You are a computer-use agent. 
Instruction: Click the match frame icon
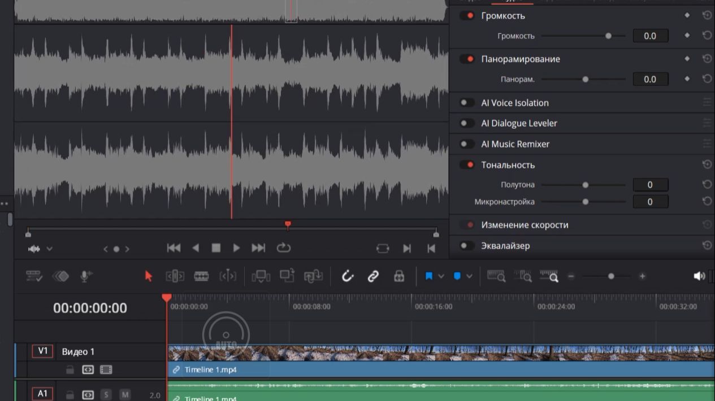pyautogui.click(x=383, y=249)
